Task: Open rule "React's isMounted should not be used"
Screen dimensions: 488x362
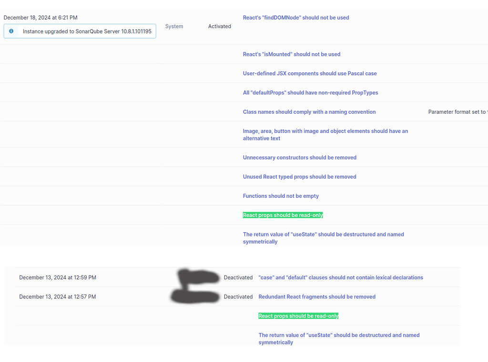Action: [291, 54]
